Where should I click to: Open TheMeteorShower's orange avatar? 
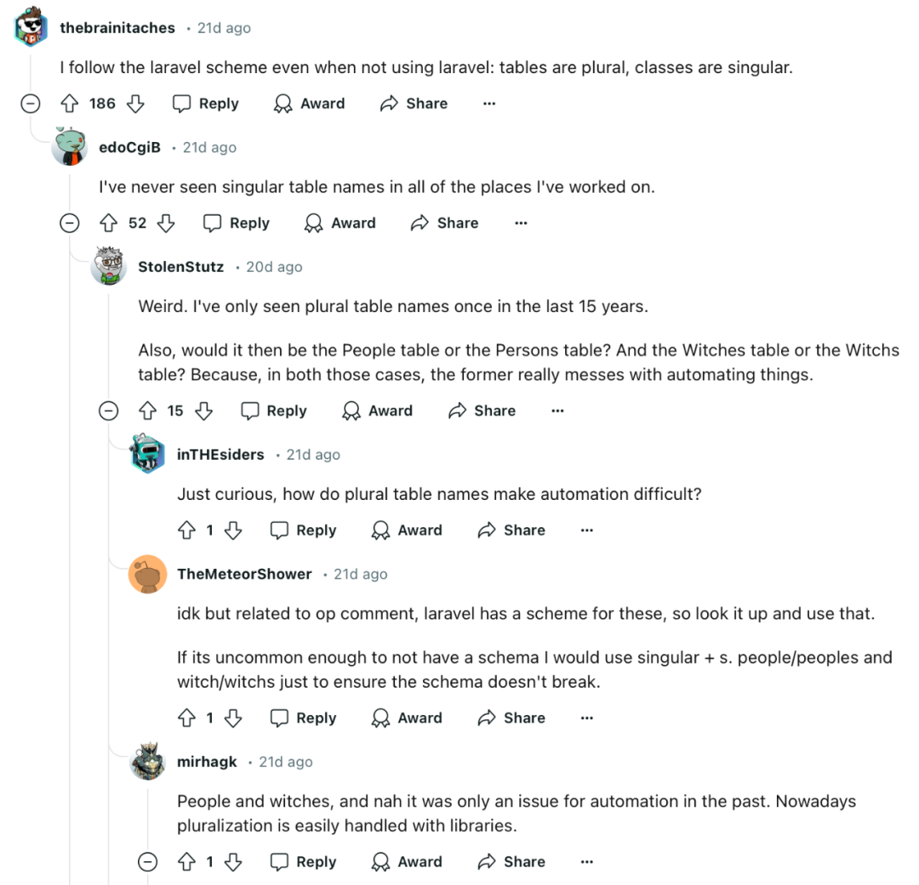point(148,574)
